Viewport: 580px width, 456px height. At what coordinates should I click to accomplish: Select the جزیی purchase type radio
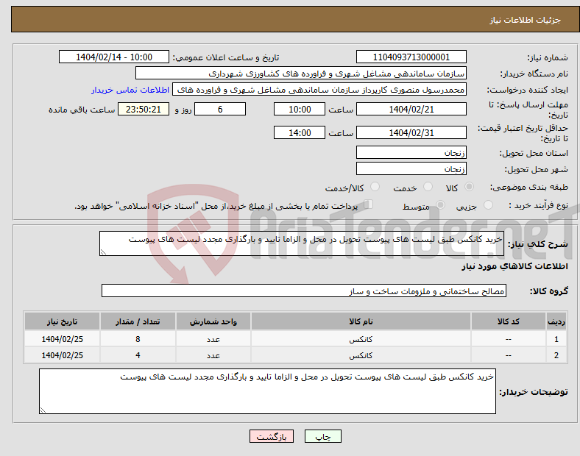pyautogui.click(x=488, y=205)
